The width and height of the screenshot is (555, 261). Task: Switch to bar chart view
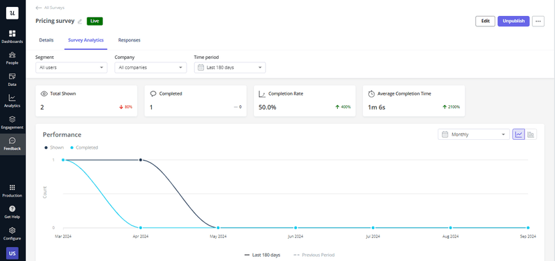531,134
